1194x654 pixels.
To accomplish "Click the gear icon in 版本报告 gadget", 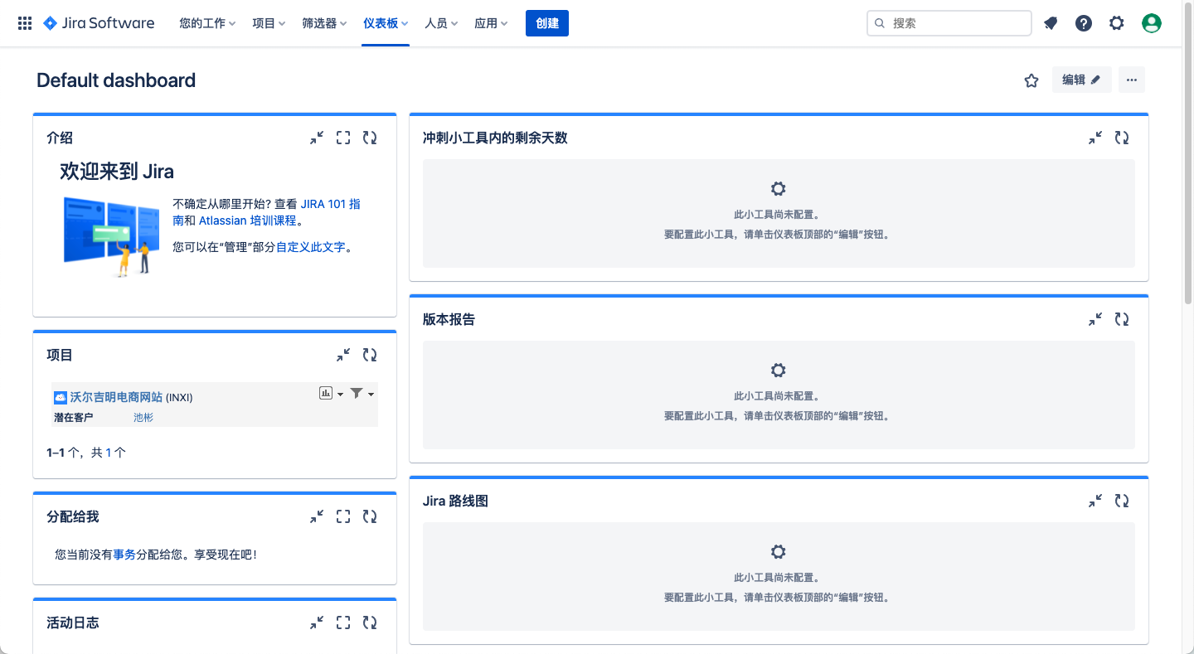I will click(778, 370).
